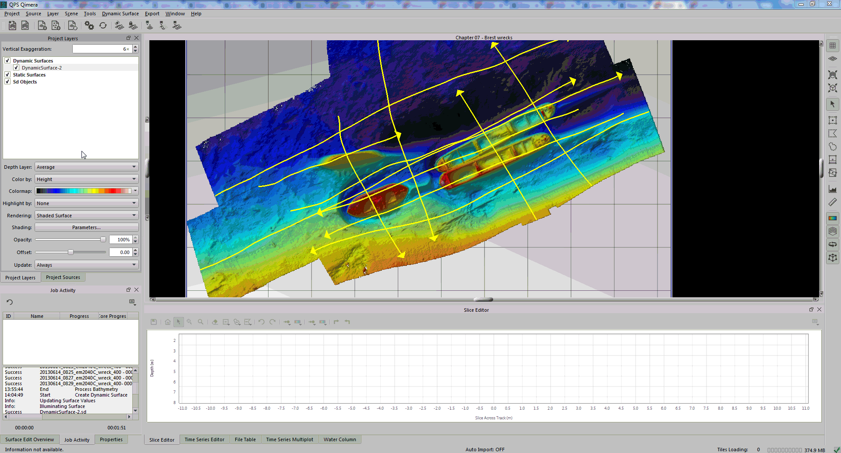841x453 pixels.
Task: Switch to the Project Sources tab
Action: 63,277
